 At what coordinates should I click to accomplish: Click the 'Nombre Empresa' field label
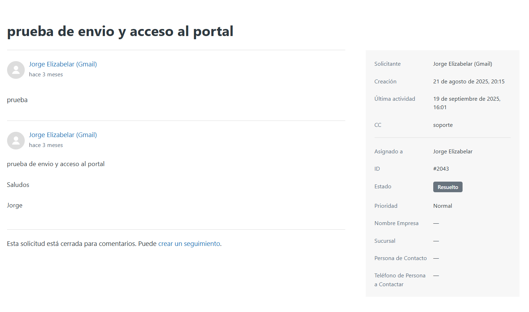[x=396, y=223]
